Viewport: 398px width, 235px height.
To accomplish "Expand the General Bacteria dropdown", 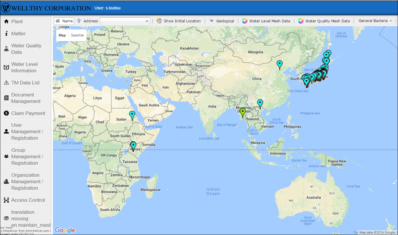I will pyautogui.click(x=375, y=21).
